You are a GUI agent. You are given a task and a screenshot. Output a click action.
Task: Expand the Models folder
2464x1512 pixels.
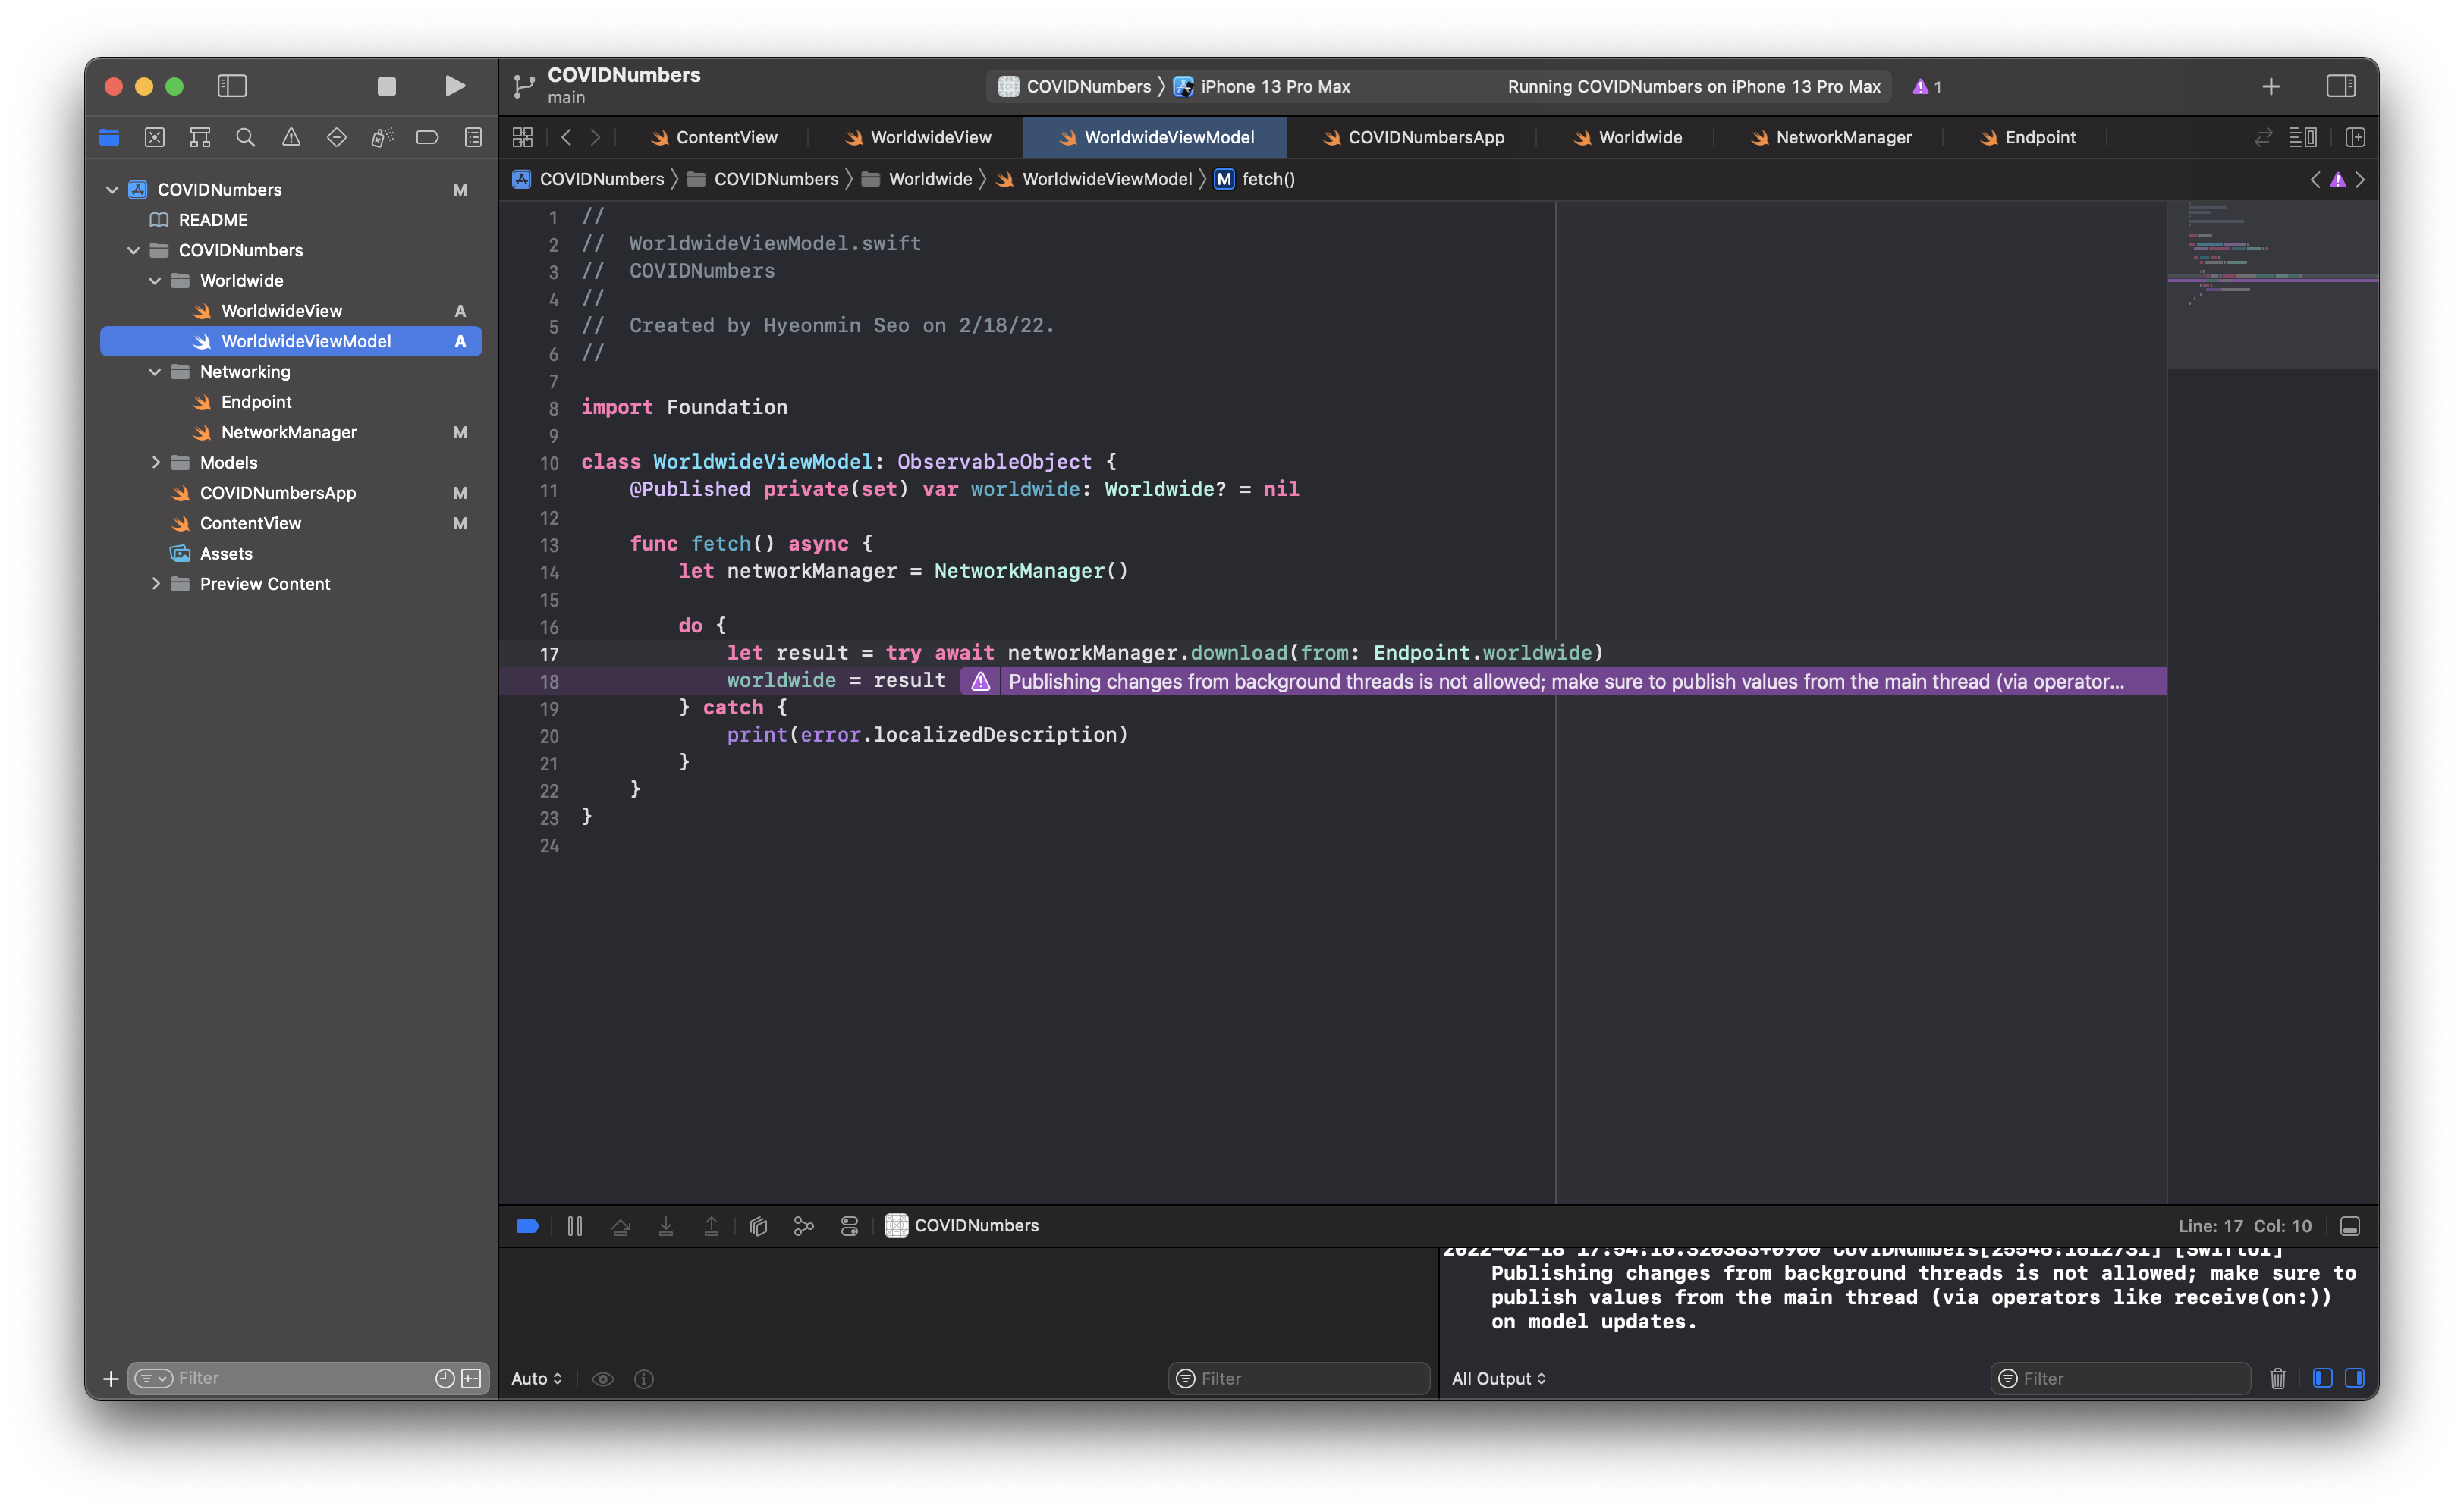pyautogui.click(x=155, y=463)
